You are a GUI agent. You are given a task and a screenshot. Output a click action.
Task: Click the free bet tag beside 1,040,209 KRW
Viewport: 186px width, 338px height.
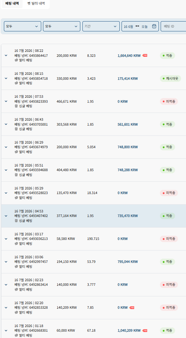pos(145,331)
